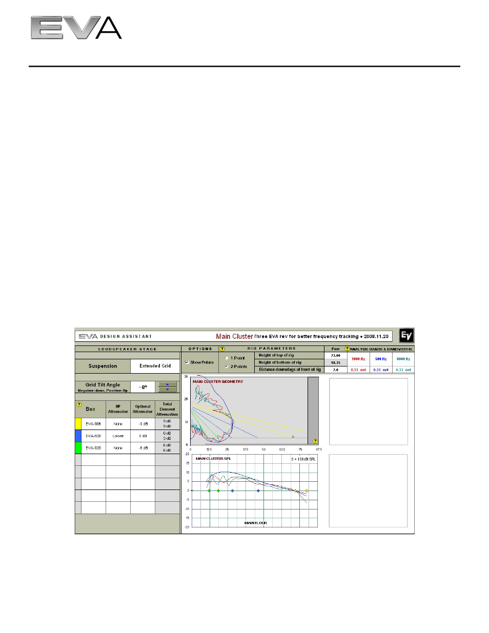Image resolution: width=489 pixels, height=633 pixels.
Task: Select the 2 Points radio option
Action: click(x=227, y=366)
